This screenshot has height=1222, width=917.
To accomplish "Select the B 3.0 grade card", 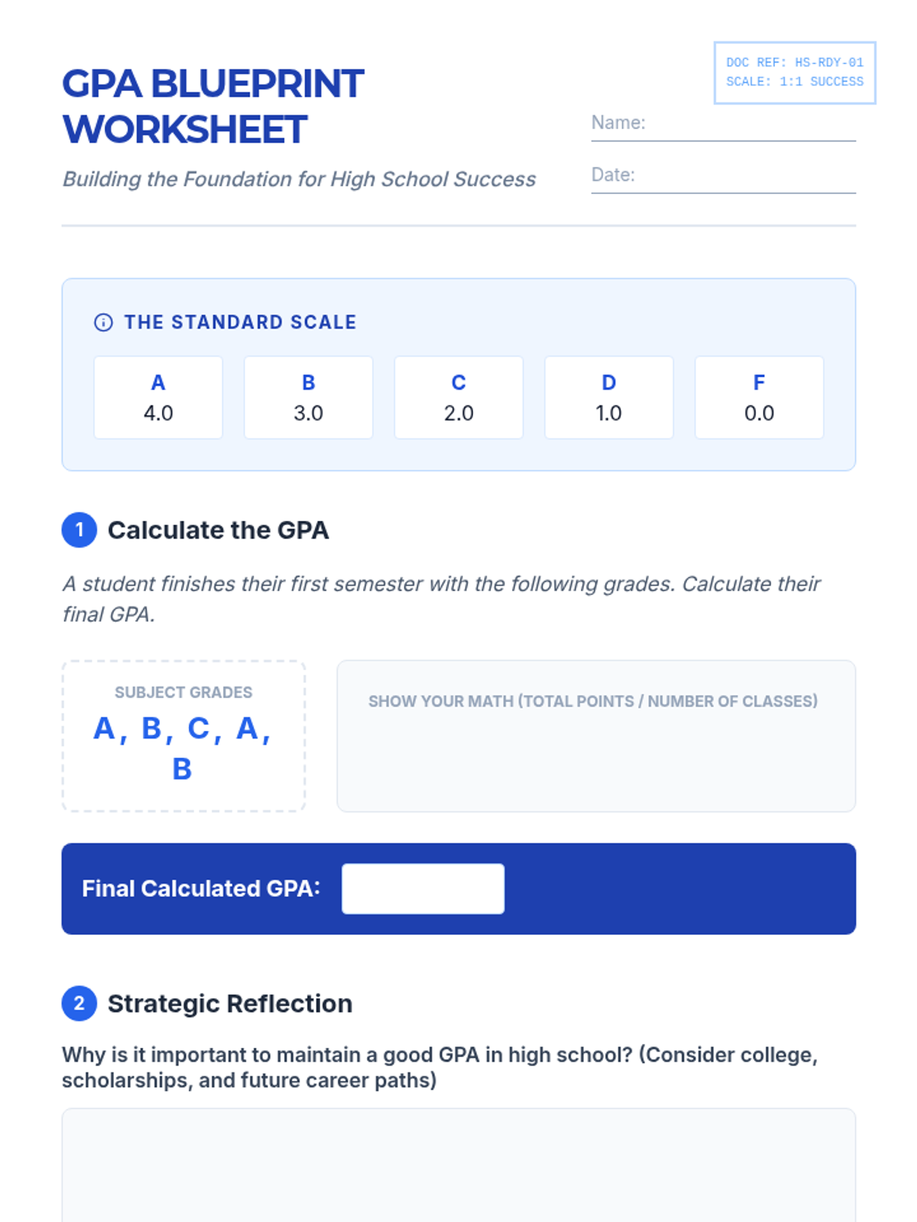I will click(x=309, y=398).
